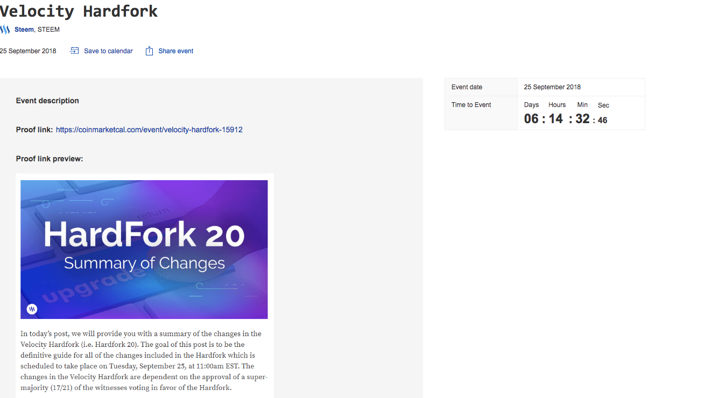705x398 pixels.
Task: Click the Event date row label
Action: 467,87
